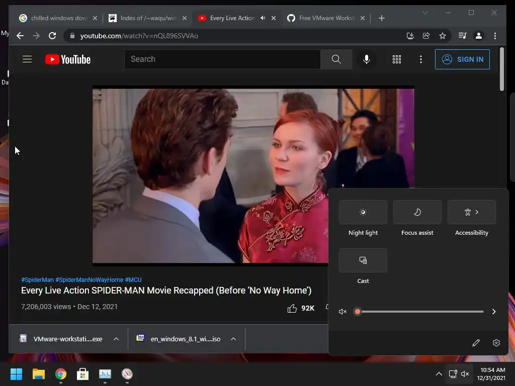Click the browser forward arrow
Viewport: 515px width, 386px height.
(x=36, y=36)
